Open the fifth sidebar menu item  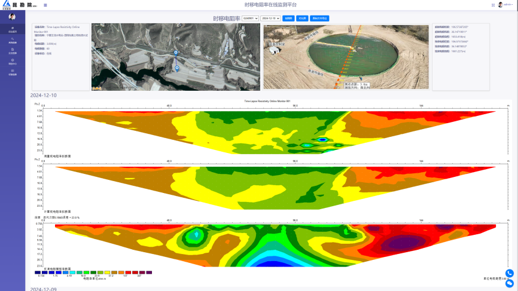tap(13, 73)
